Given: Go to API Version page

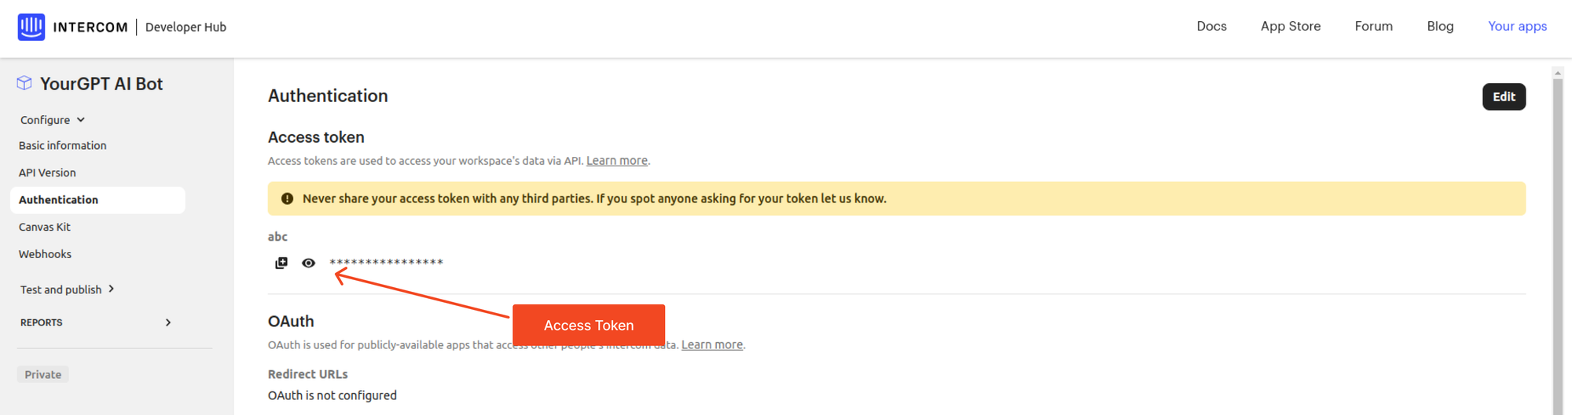Looking at the screenshot, I should click(47, 173).
